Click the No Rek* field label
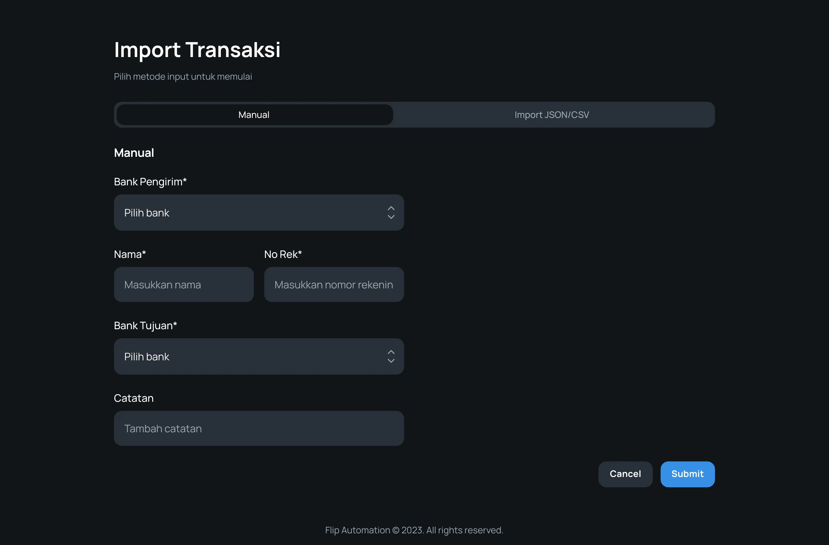 point(282,254)
